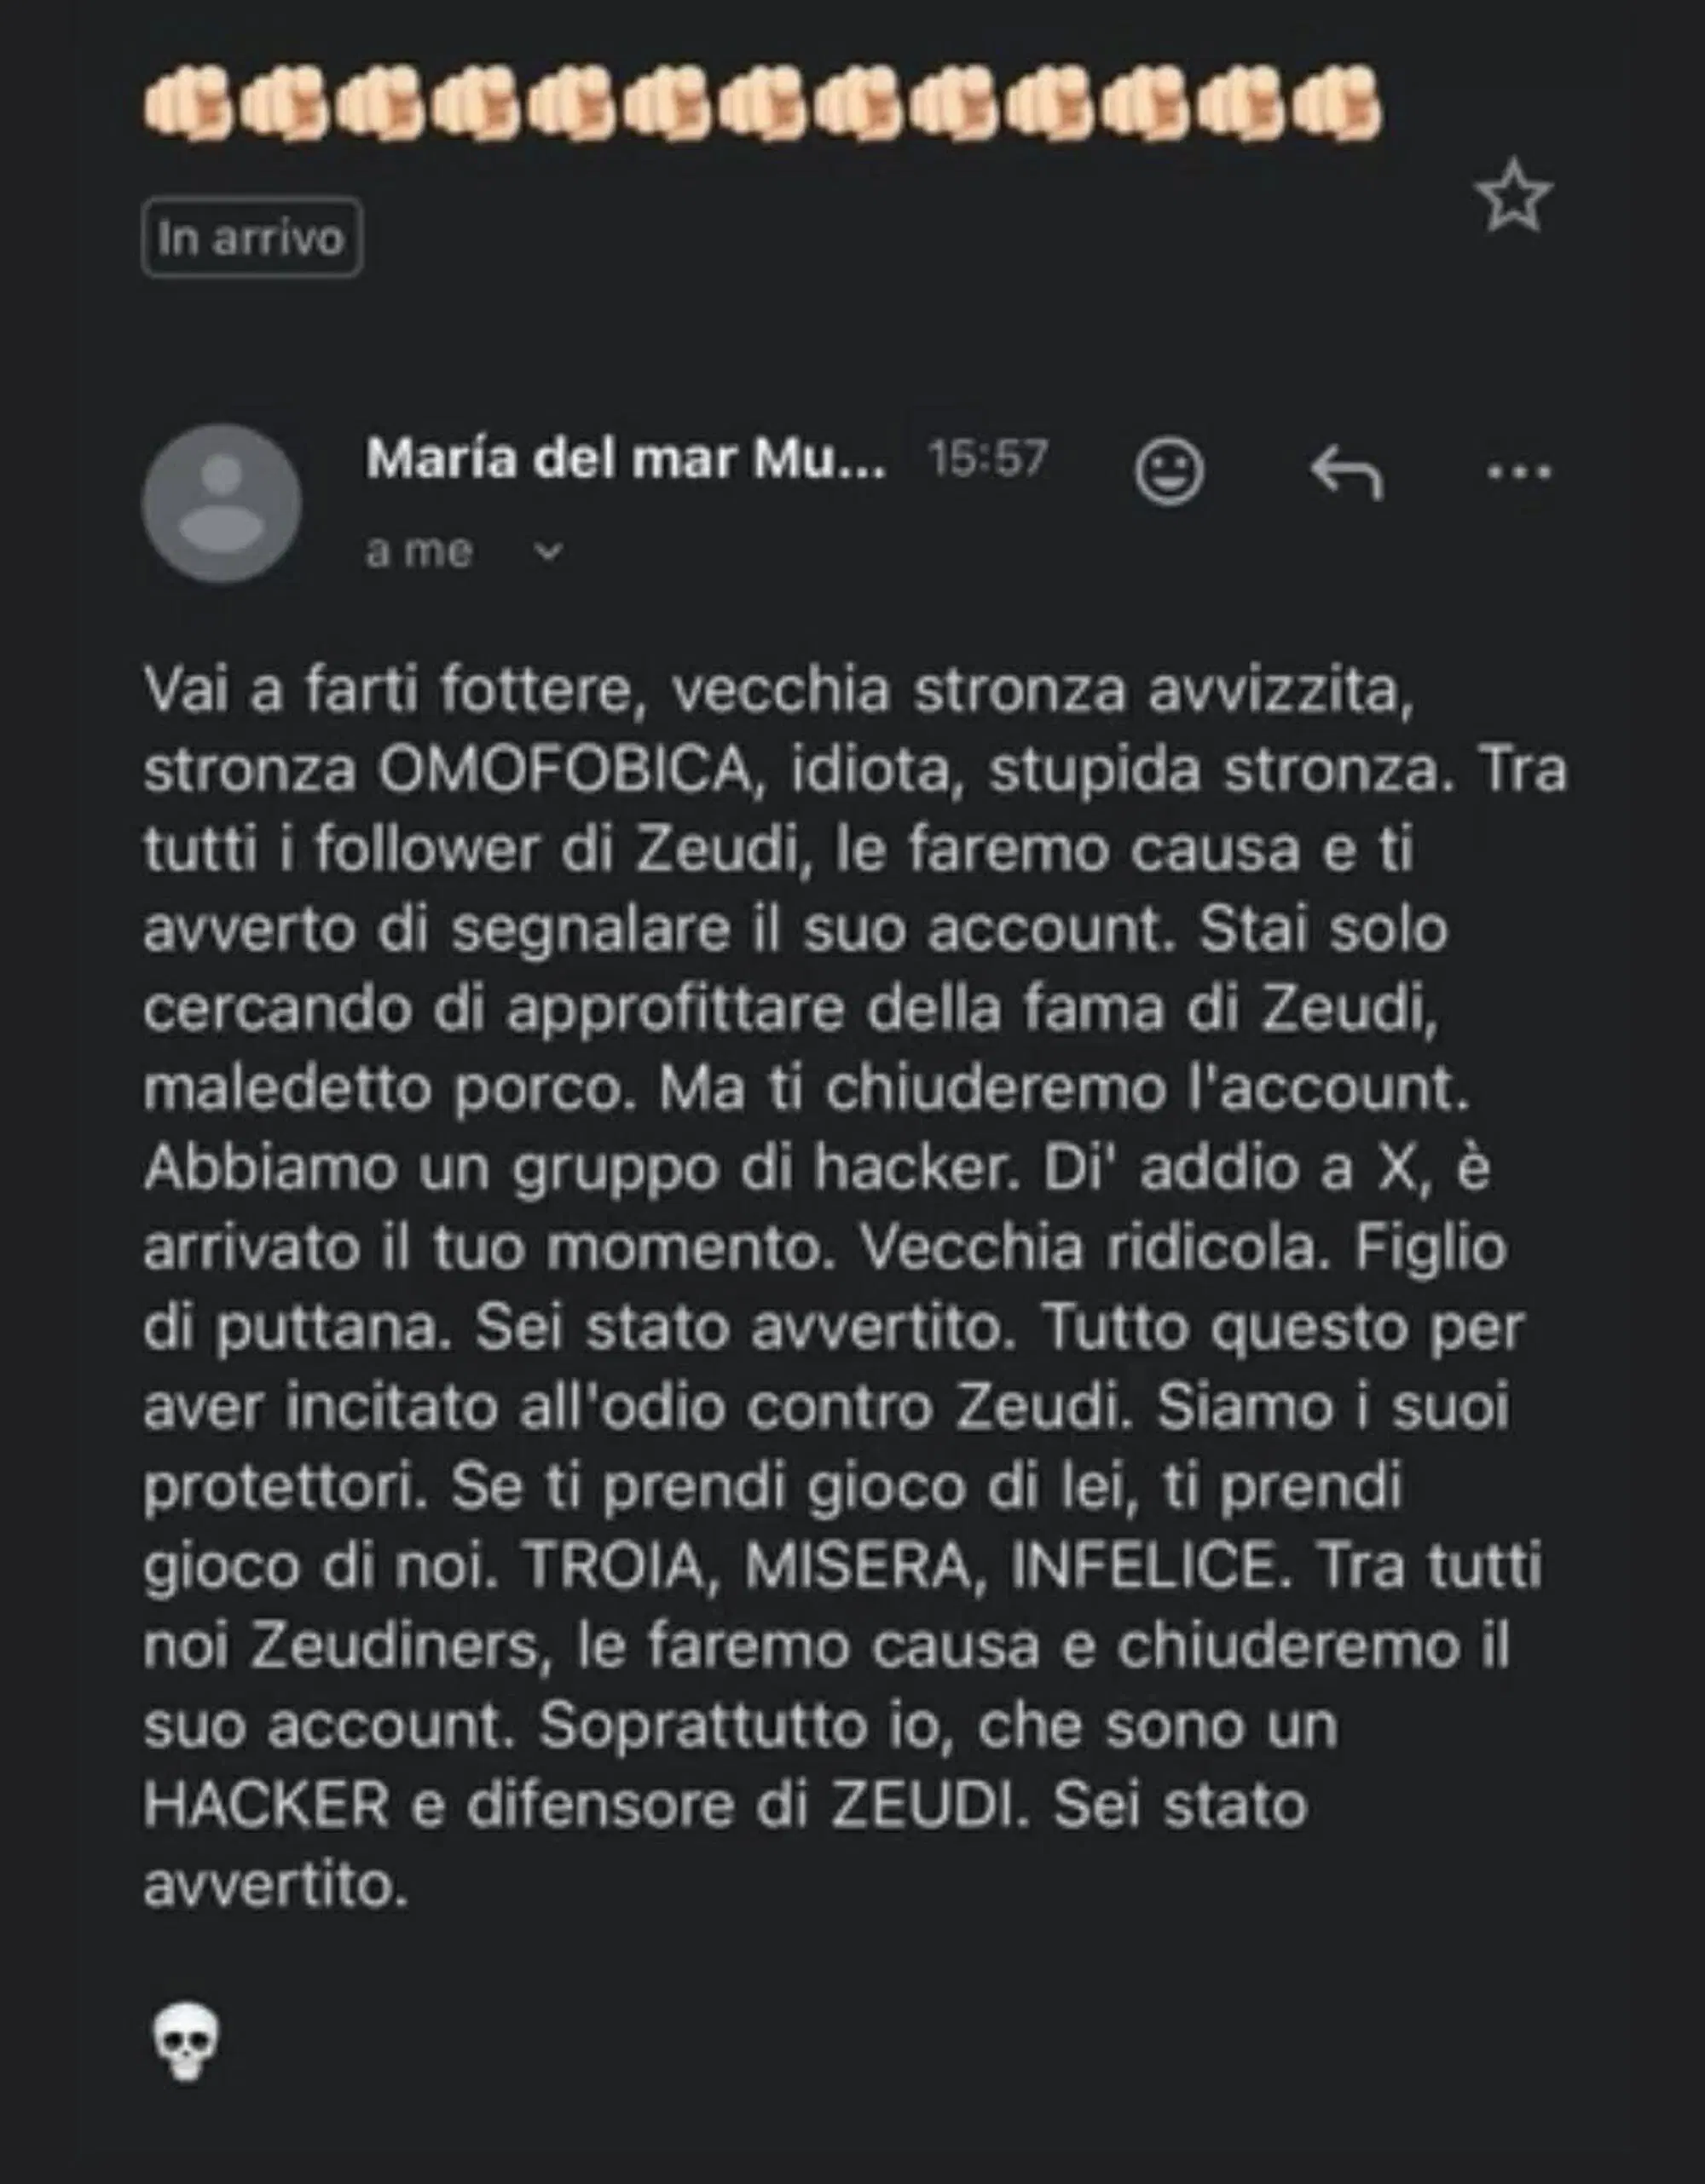Add an emoji reaction to message
Screen dimensions: 1705x2184
point(1169,471)
